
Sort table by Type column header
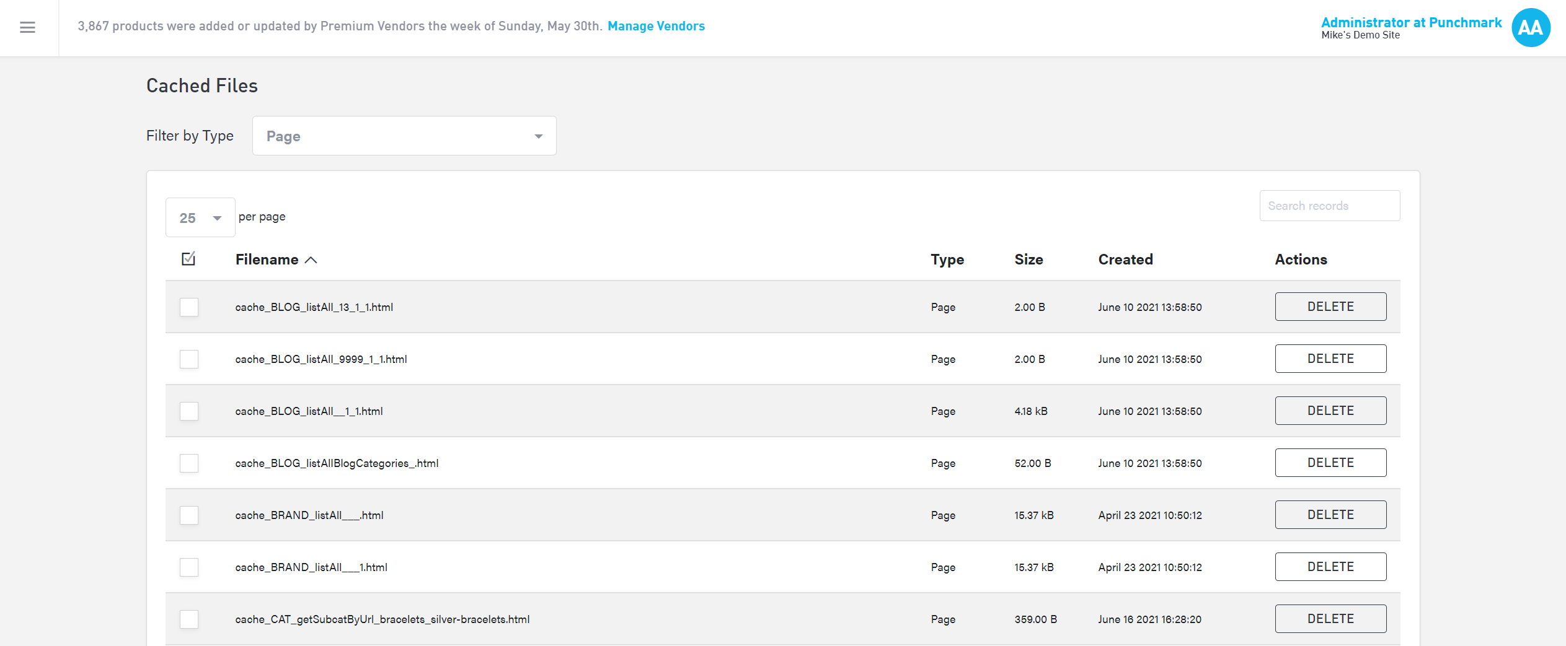coord(947,260)
